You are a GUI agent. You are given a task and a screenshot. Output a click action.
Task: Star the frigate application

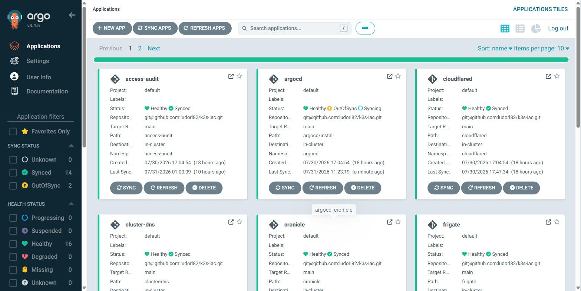pos(557,222)
